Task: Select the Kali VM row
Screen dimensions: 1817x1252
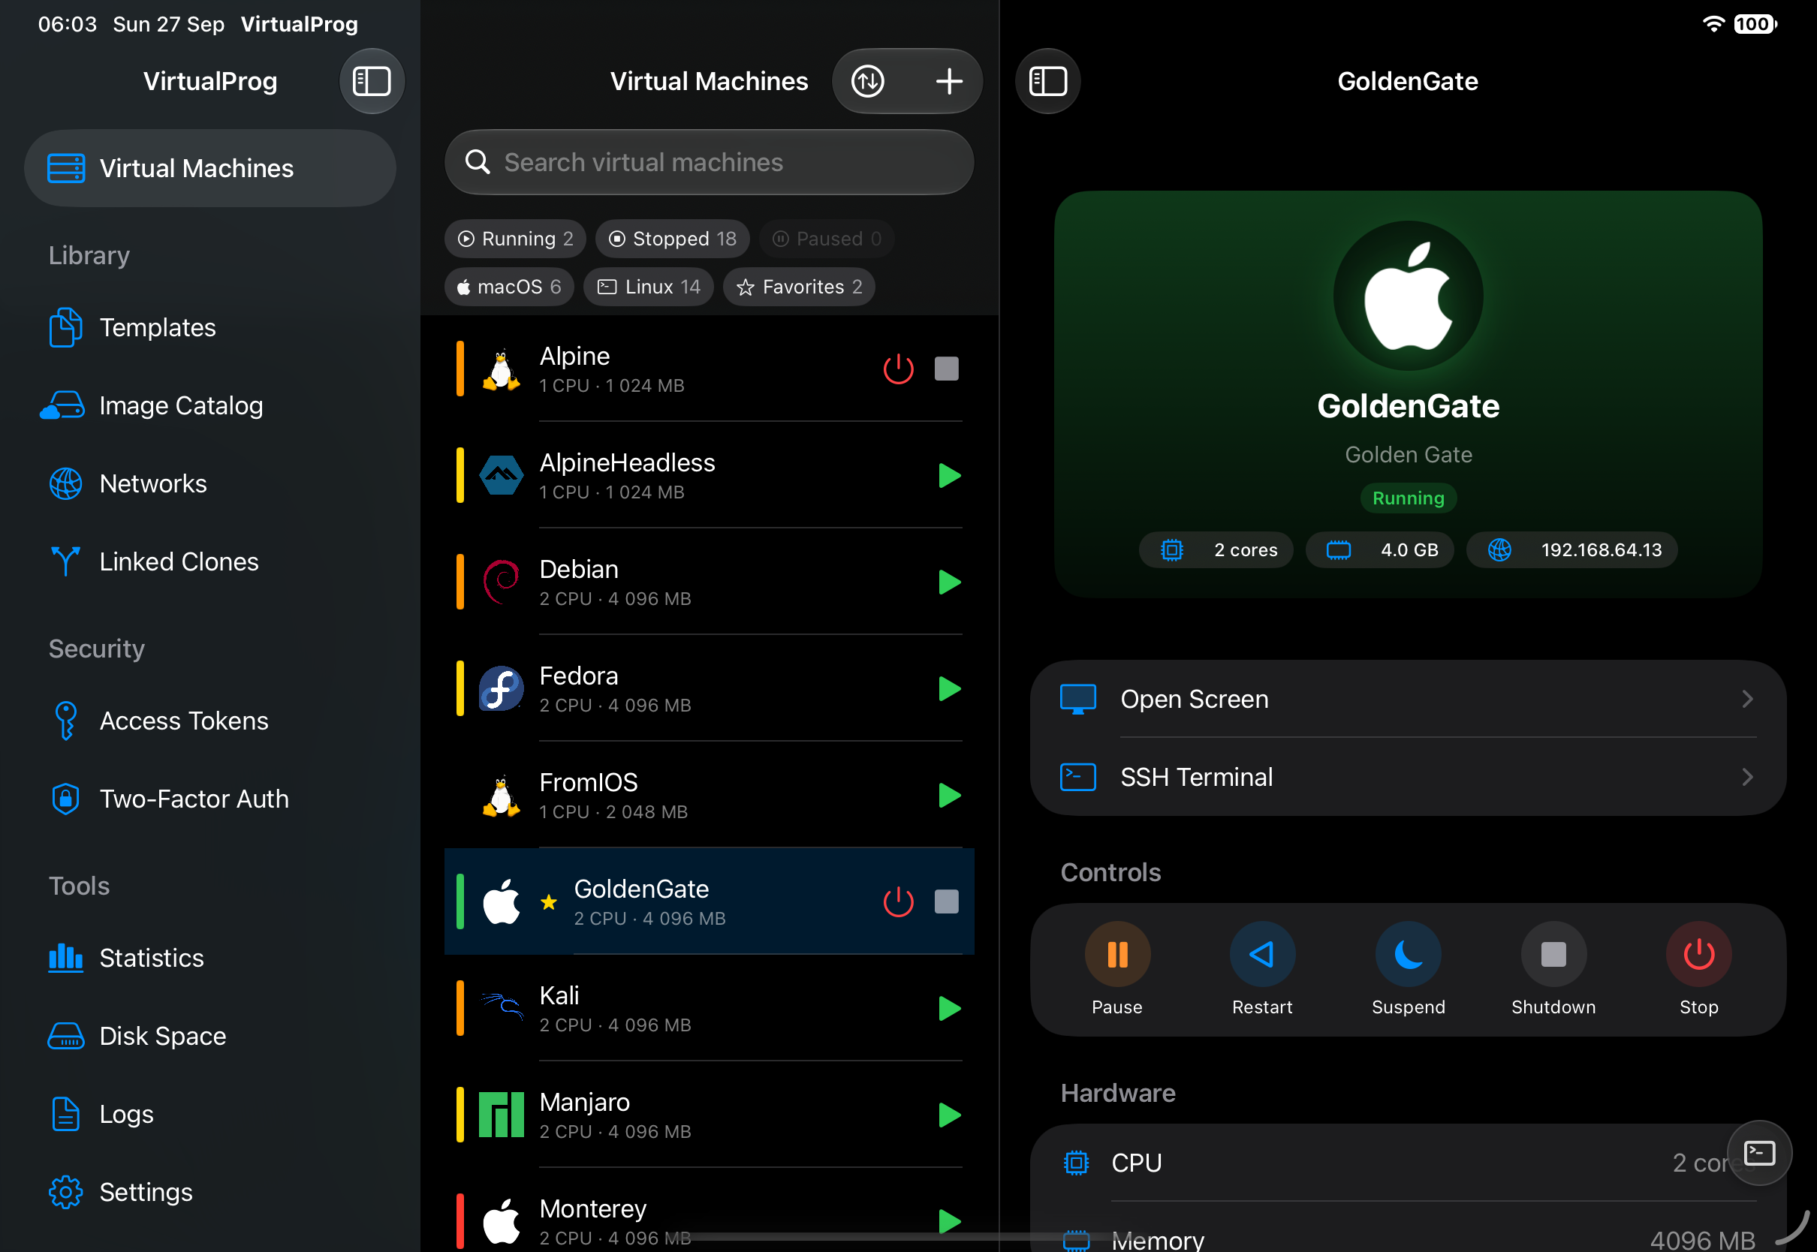Action: point(710,1009)
